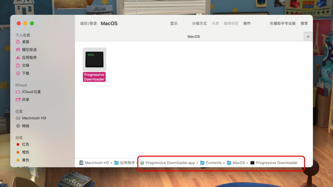The width and height of the screenshot is (333, 187).
Task: Select the Progressive Downloader exec file icon
Action: 94,59
